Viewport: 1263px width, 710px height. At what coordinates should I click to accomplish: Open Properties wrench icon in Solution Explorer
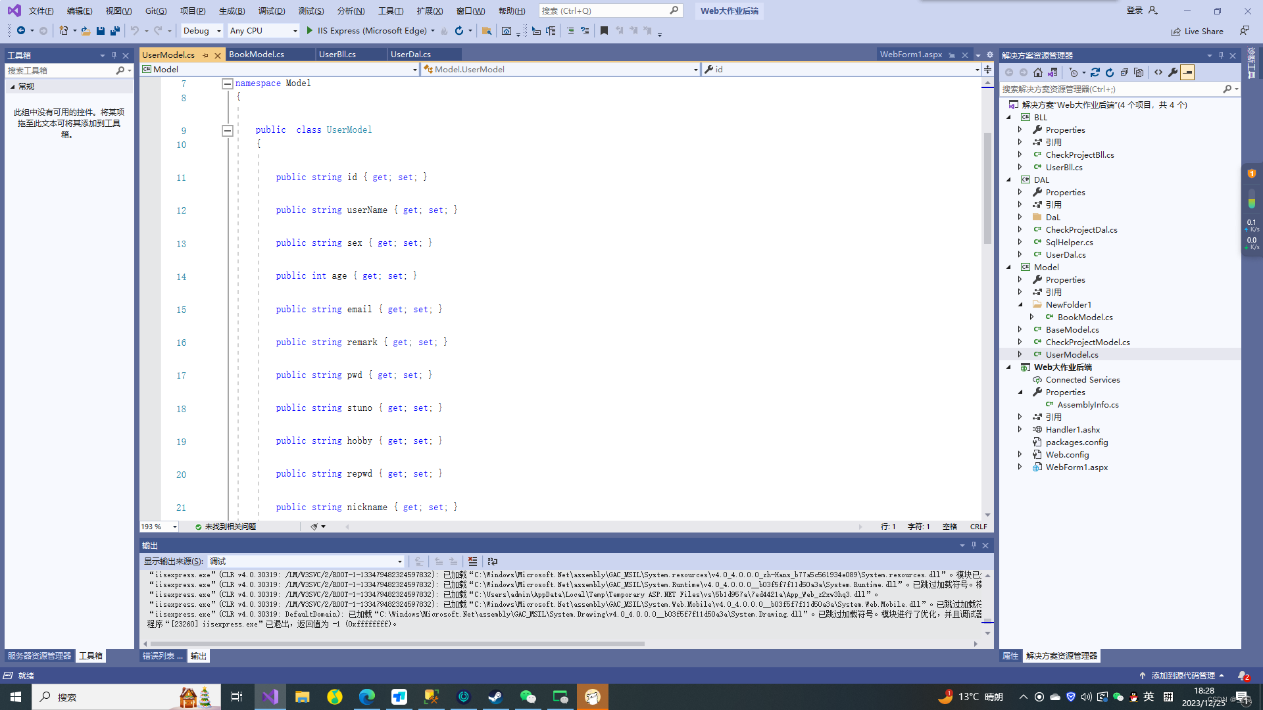coord(1173,72)
